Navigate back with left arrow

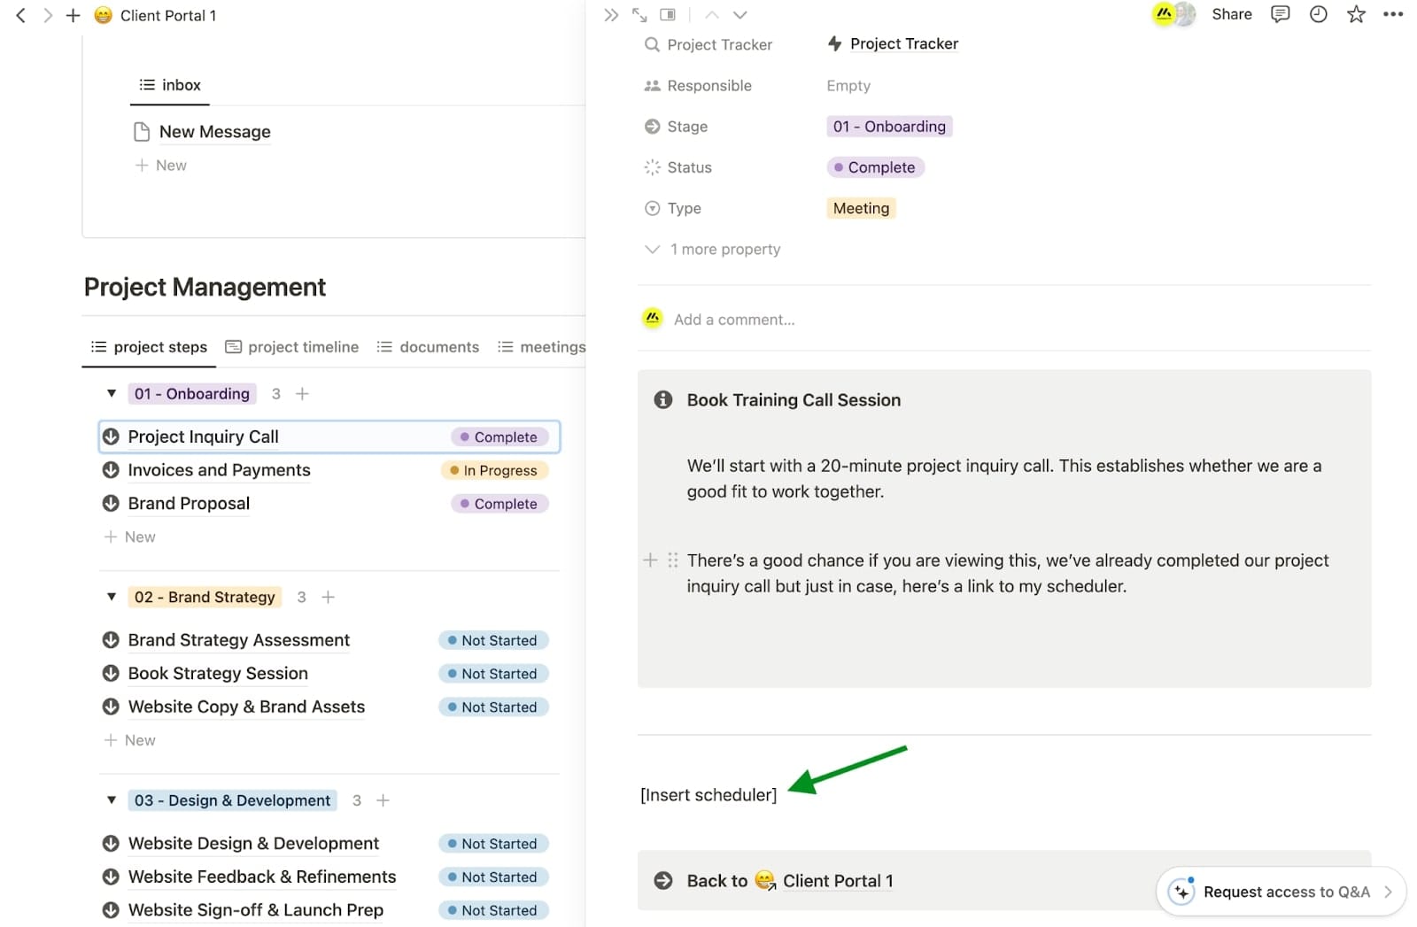21,16
